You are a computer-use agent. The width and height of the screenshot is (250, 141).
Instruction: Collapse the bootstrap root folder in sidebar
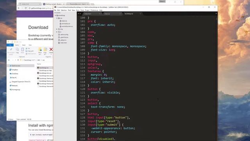(x=55, y=15)
